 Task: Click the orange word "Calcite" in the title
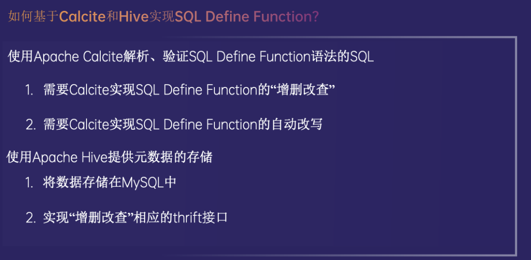(82, 17)
